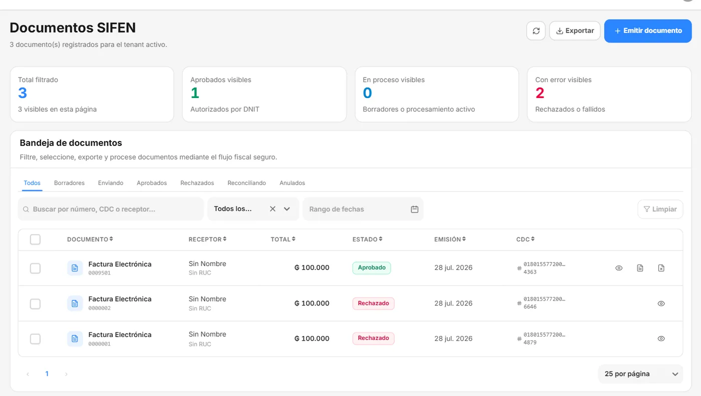View details of rejected invoice 0000002
This screenshot has width=701, height=396.
pos(661,303)
